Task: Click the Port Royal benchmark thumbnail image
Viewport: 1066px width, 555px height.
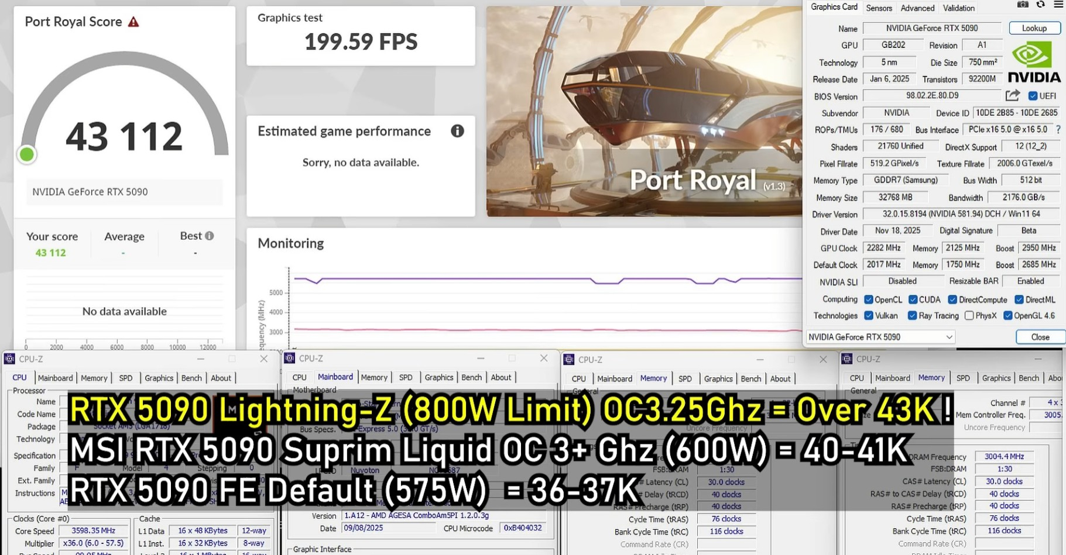Action: [644, 111]
